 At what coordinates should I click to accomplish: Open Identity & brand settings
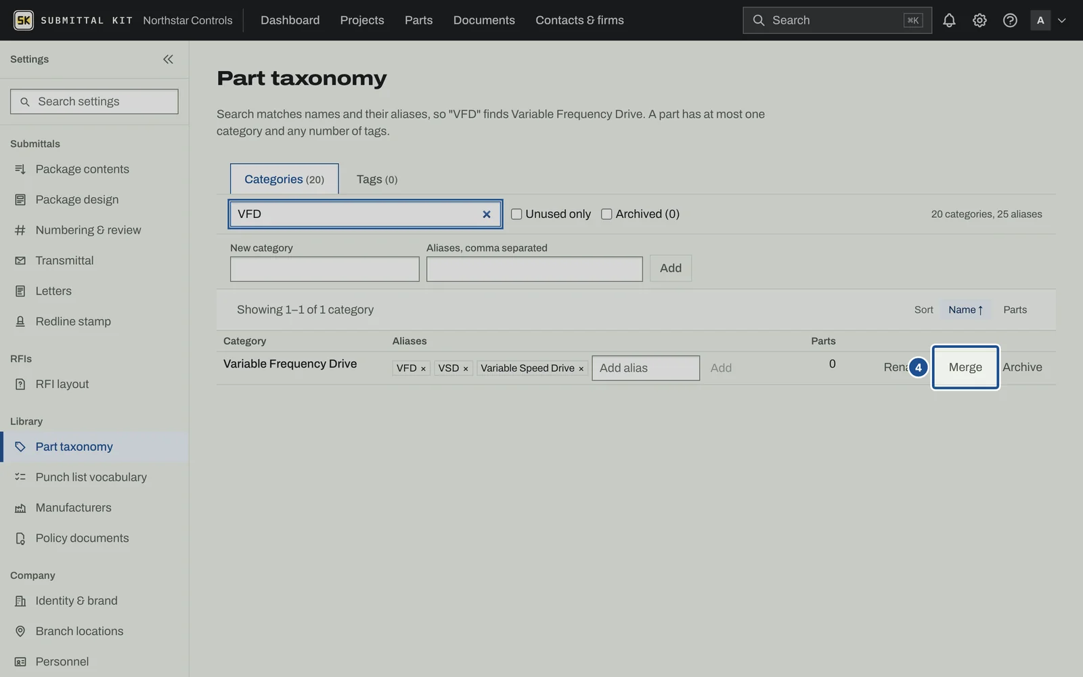(94, 600)
